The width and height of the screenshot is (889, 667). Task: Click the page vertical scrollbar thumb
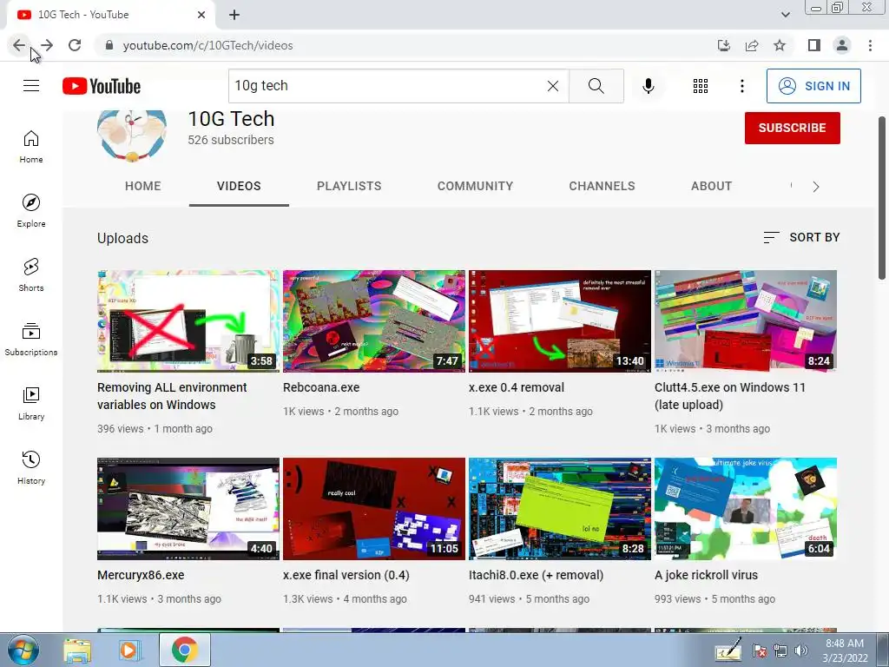coord(882,198)
